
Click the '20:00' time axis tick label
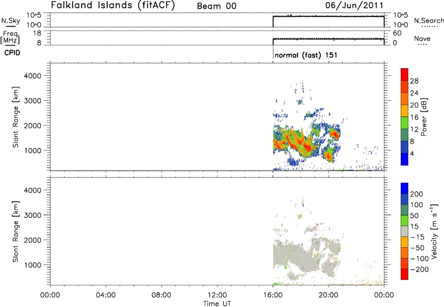(329, 295)
